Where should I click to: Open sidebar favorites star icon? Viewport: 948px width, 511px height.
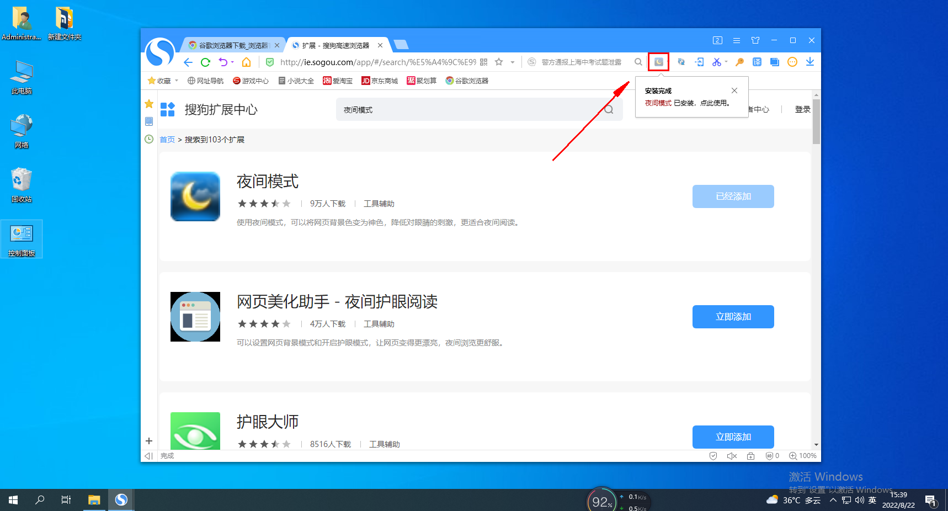click(149, 104)
